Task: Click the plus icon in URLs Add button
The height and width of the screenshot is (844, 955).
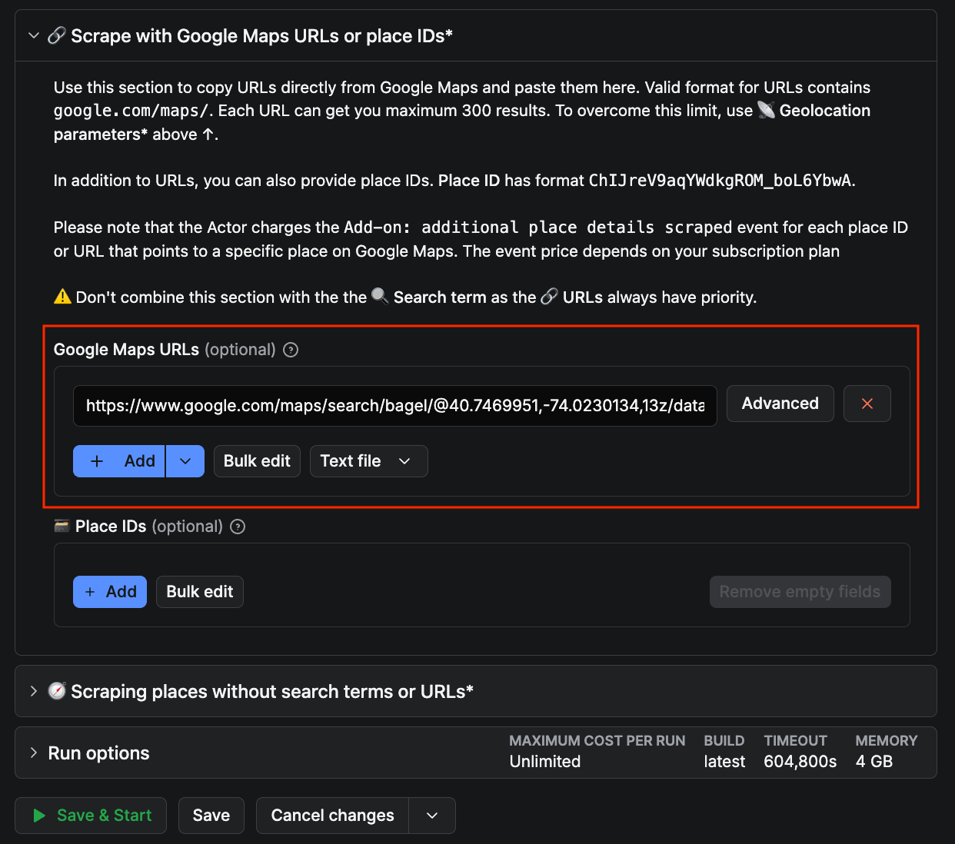Action: (x=97, y=461)
